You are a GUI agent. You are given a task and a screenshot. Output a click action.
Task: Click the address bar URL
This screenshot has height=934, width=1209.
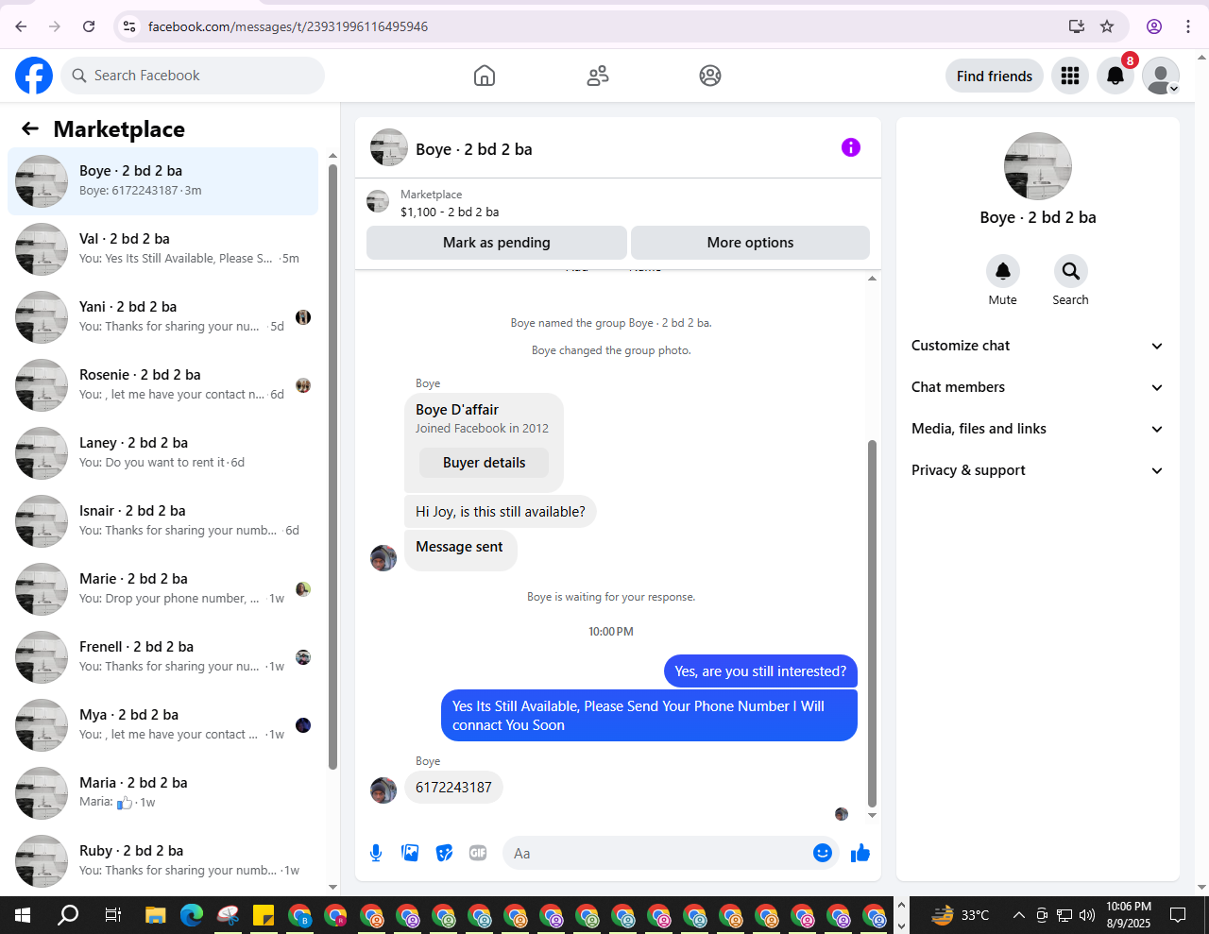coord(288,26)
